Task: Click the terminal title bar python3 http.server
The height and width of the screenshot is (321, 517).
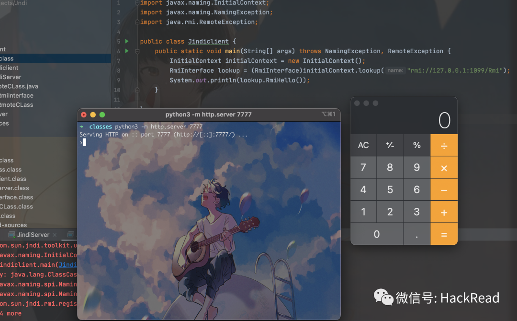Action: pyautogui.click(x=208, y=115)
